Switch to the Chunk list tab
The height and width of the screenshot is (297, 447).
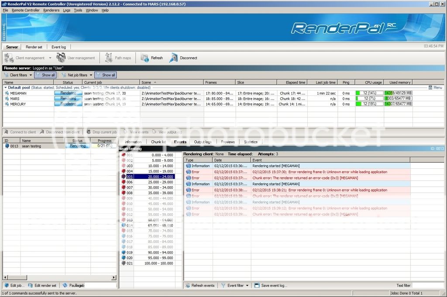[x=158, y=142]
